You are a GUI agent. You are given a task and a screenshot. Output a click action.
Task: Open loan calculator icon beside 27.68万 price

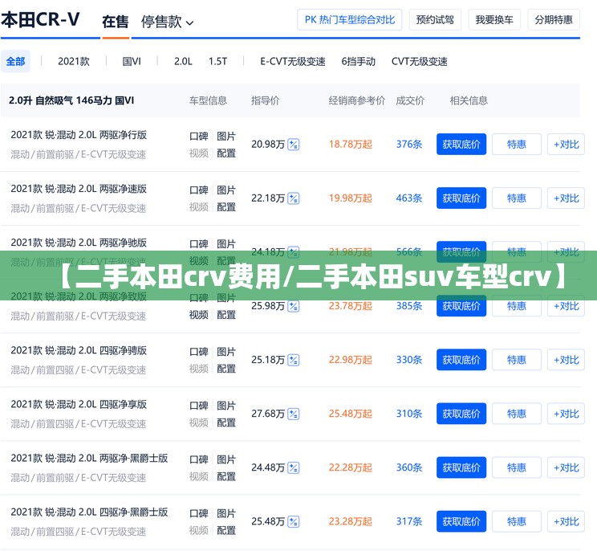click(293, 414)
